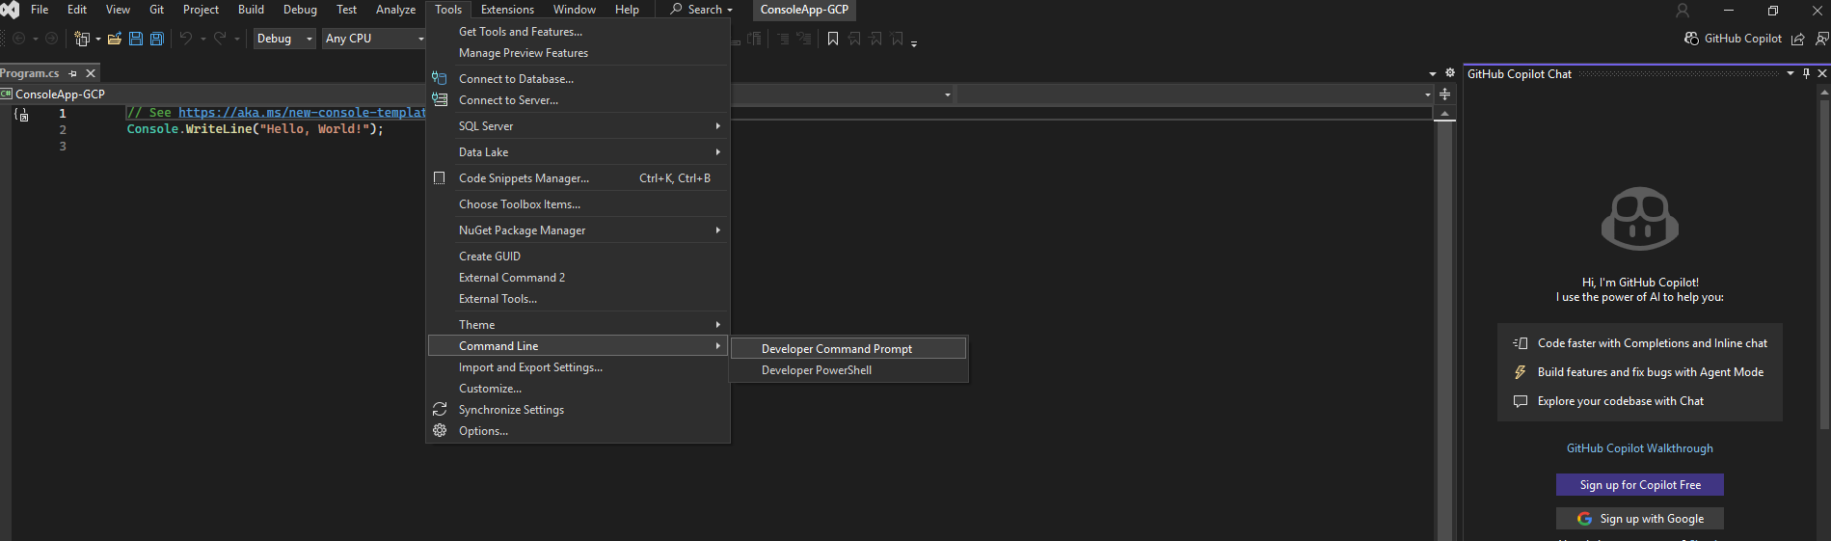Expand the Data Lake submenu
This screenshot has height=541, width=1831.
(578, 152)
